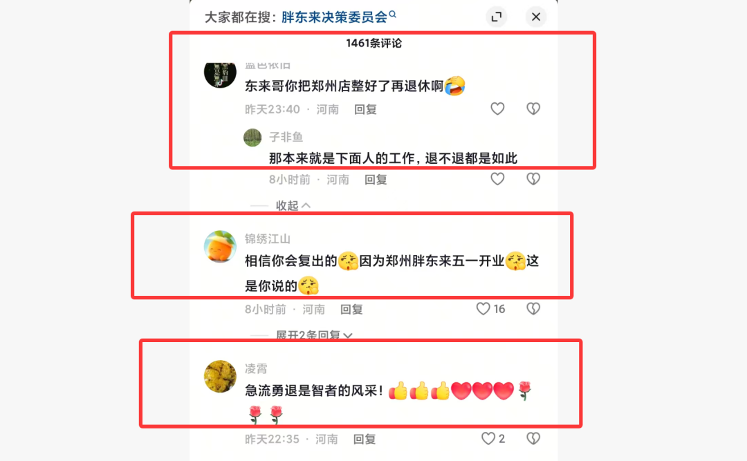Like 凌霄's comment showing 2 likes
The image size is (747, 461).
click(x=493, y=439)
